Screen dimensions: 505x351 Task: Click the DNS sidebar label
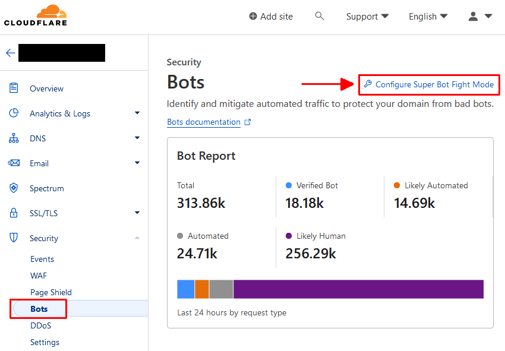point(37,138)
